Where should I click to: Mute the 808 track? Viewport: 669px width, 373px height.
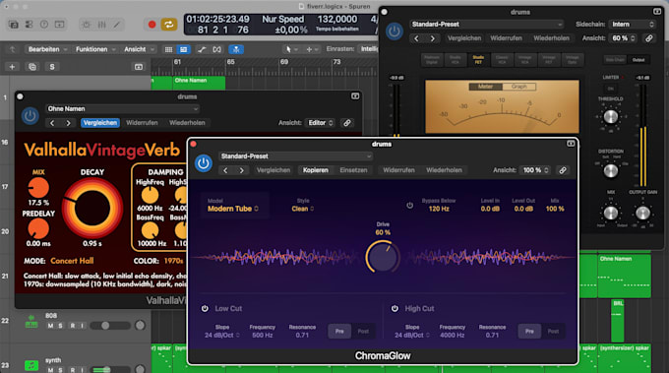tap(51, 326)
